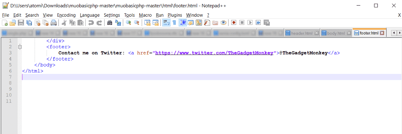
Task: Open the View menu
Action: tap(48, 15)
